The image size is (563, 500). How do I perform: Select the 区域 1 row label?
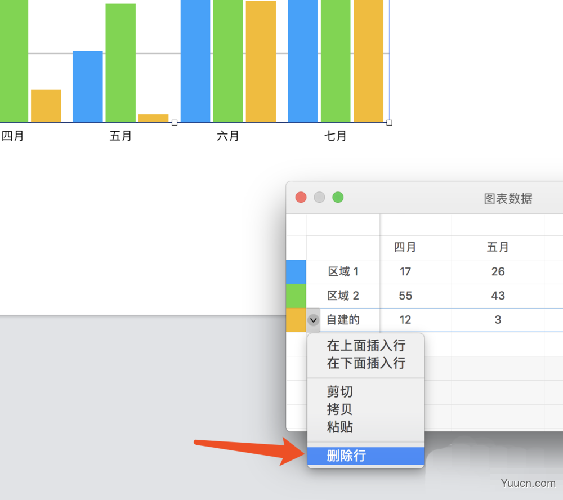344,271
